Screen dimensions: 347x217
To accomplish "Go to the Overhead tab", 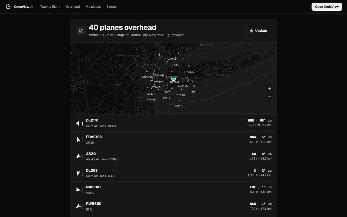I will tap(73, 7).
